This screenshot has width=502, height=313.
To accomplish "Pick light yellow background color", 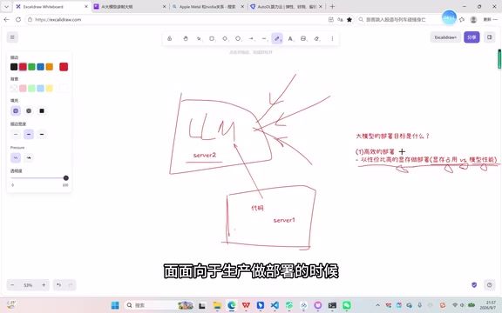I will pos(50,88).
